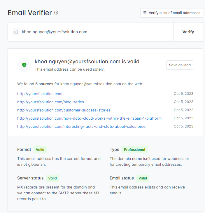The width and height of the screenshot is (205, 213).
Task: Open Verify a list of email addresses
Action: 171,13
